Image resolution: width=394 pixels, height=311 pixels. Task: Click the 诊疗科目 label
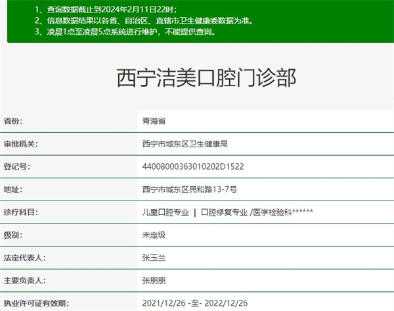click(20, 212)
